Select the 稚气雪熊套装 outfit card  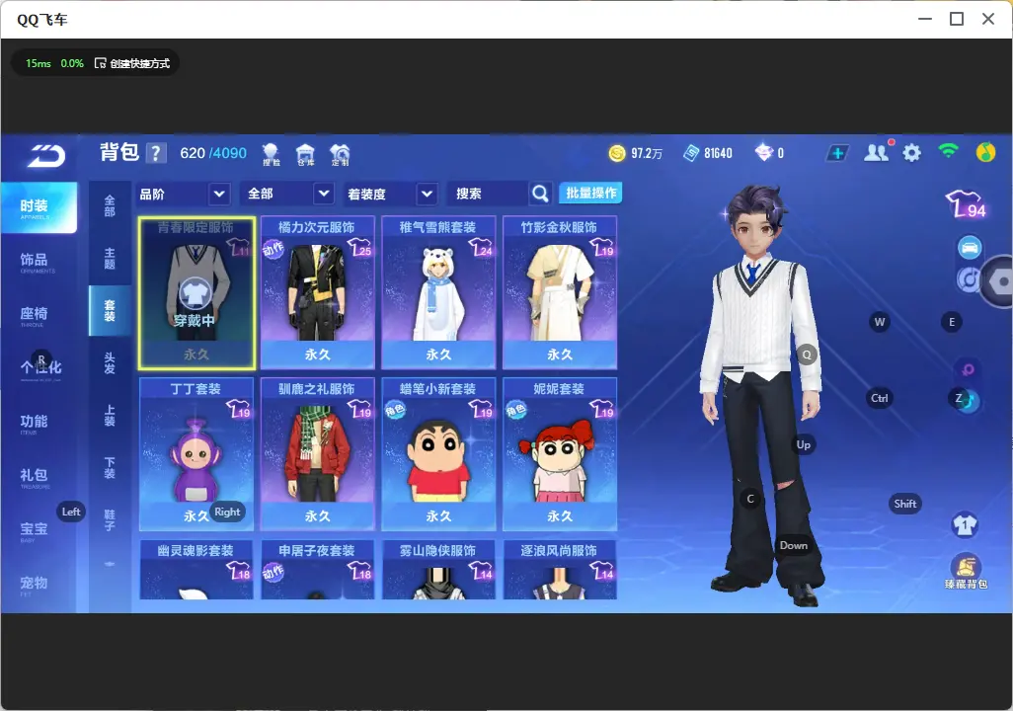(438, 292)
